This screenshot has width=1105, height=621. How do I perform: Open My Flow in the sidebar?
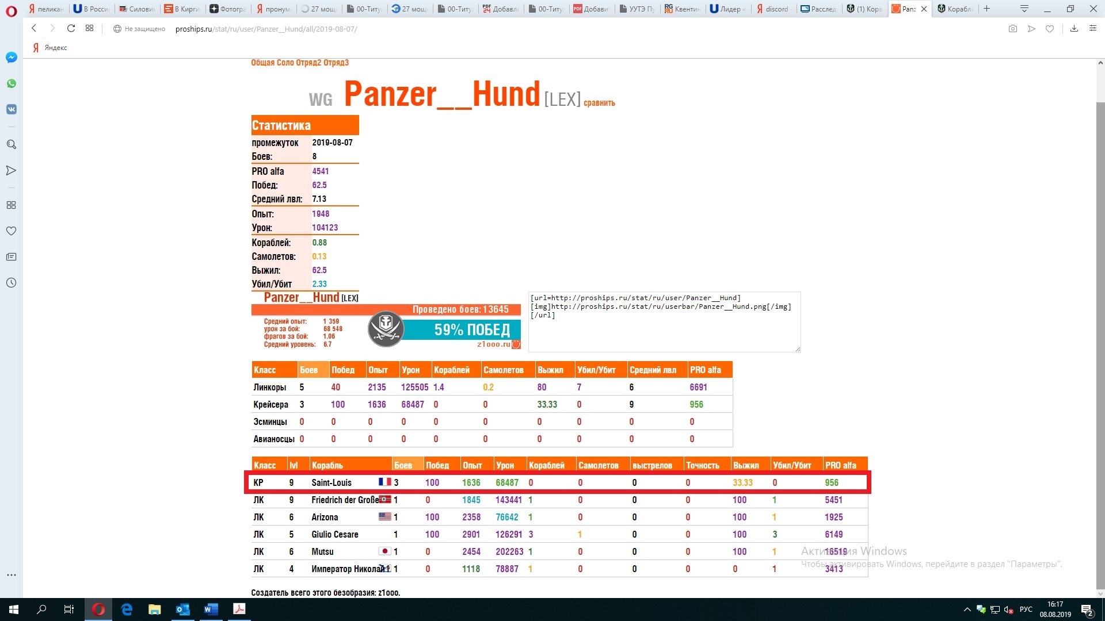tap(12, 170)
